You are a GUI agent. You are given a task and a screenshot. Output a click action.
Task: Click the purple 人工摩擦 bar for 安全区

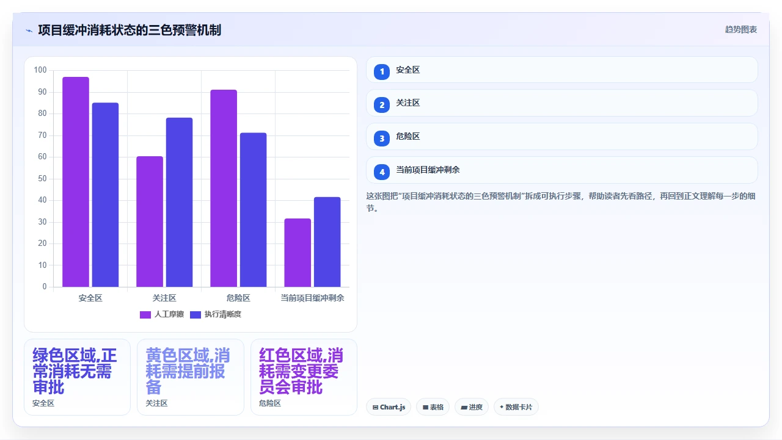point(76,182)
